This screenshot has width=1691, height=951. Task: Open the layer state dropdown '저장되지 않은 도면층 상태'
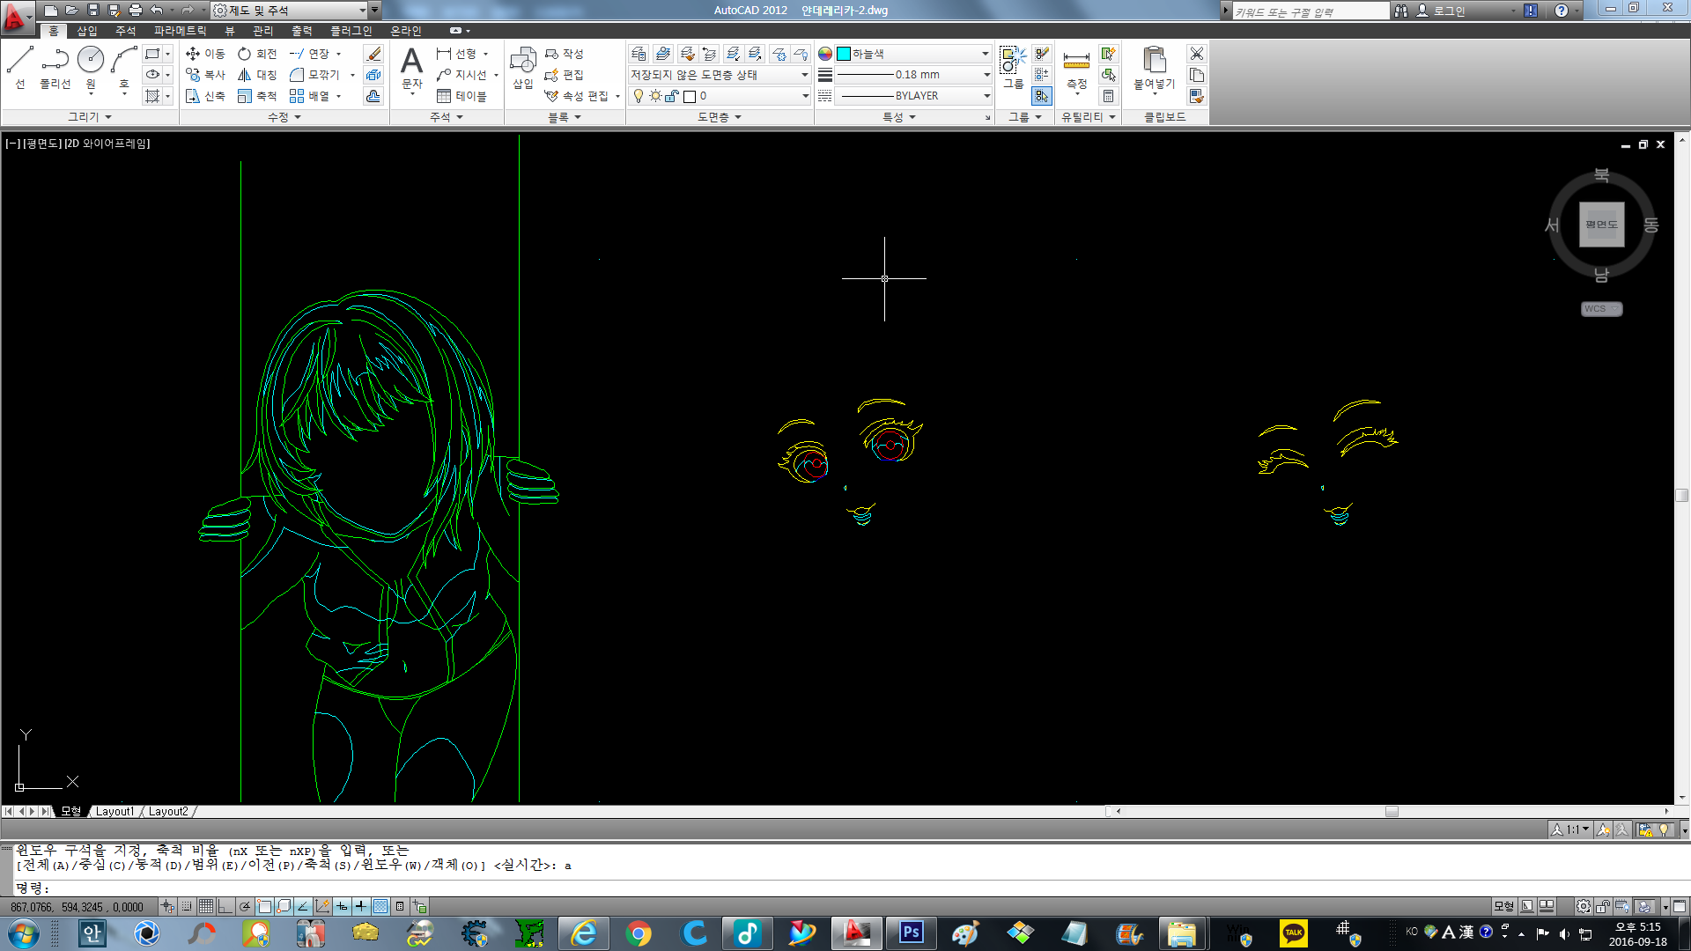pos(720,75)
